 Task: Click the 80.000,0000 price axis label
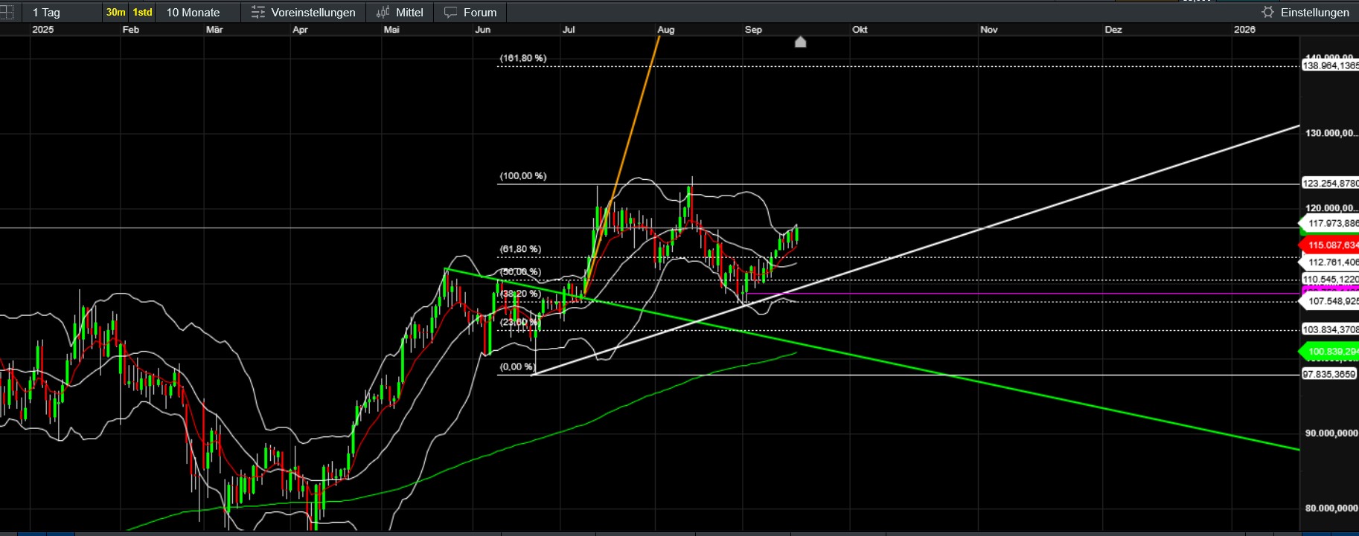[x=1331, y=508]
